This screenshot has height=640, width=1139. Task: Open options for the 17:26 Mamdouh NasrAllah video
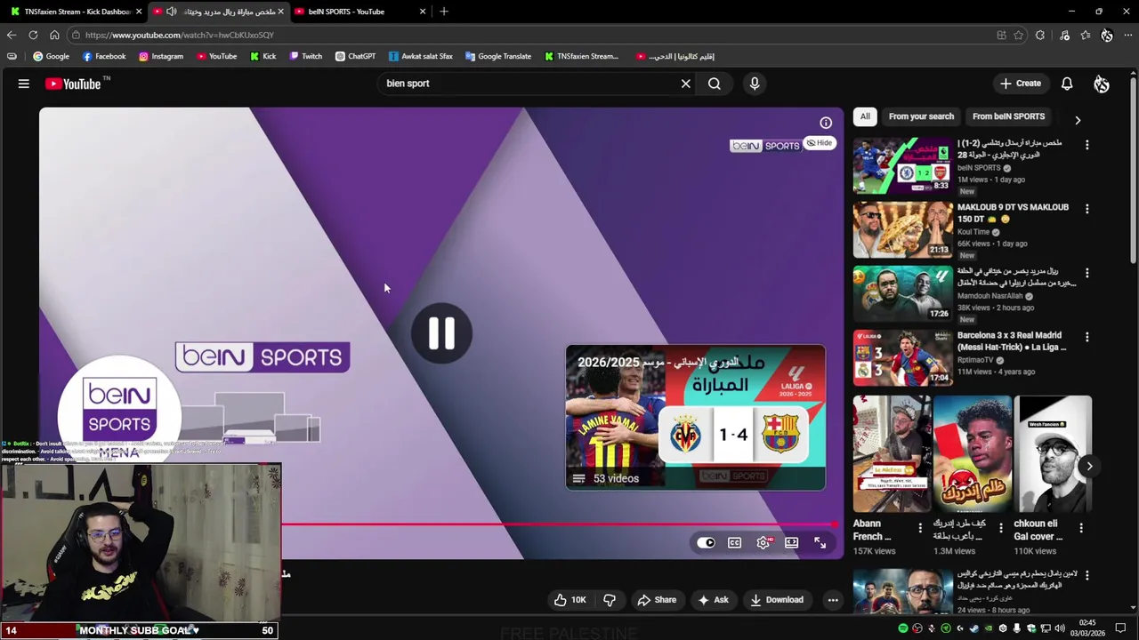1086,273
